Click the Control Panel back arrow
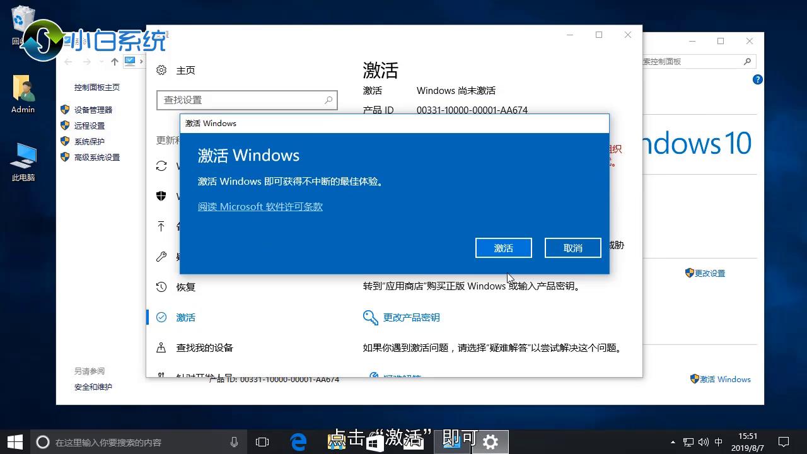 tap(69, 62)
